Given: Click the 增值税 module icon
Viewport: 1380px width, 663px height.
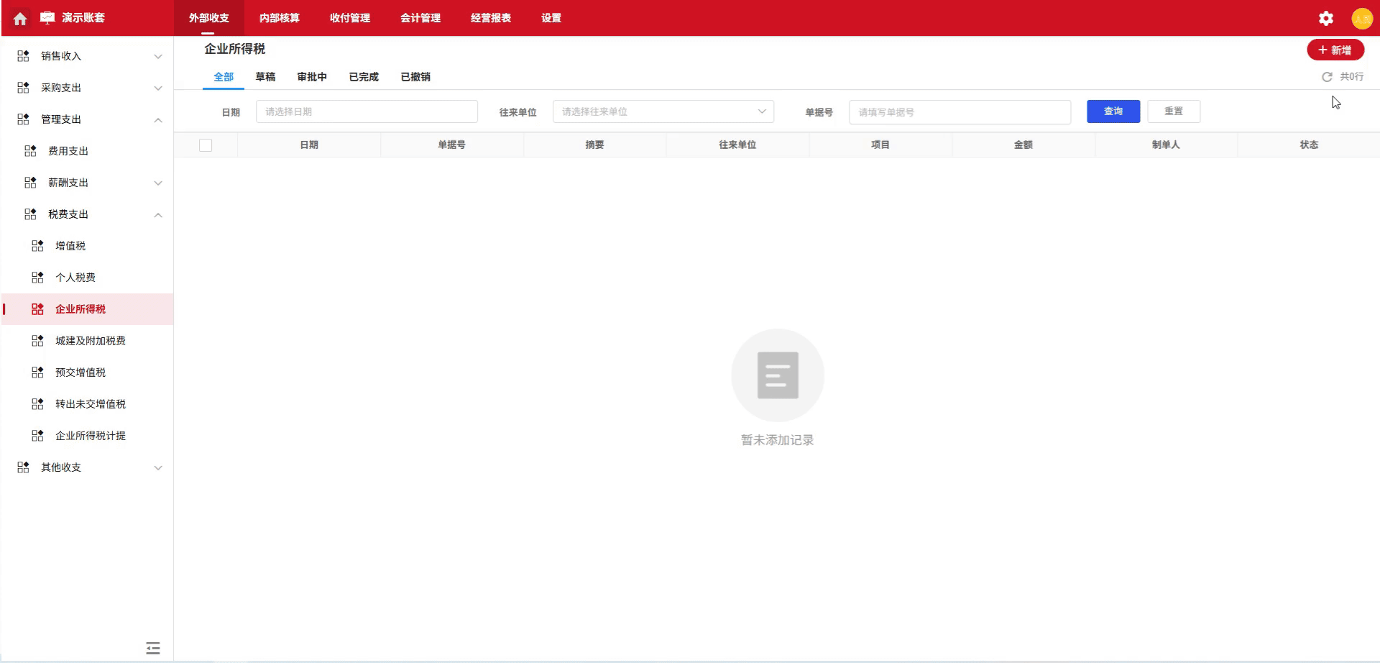Looking at the screenshot, I should coord(37,245).
